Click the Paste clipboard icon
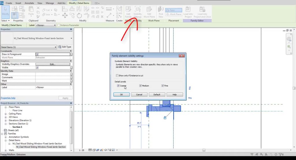 tap(31, 11)
